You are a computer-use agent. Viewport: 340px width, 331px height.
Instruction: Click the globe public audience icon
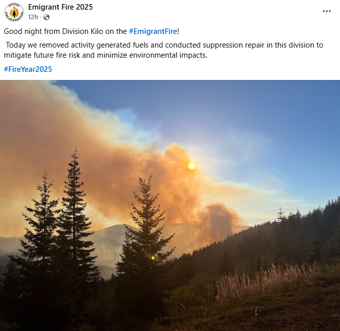[47, 17]
